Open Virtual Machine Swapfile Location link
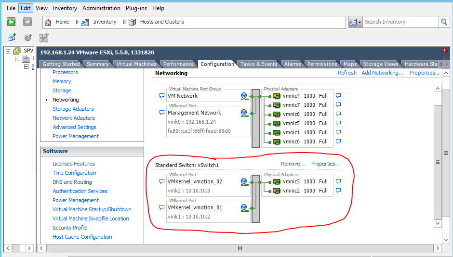This screenshot has height=257, width=453. (91, 218)
